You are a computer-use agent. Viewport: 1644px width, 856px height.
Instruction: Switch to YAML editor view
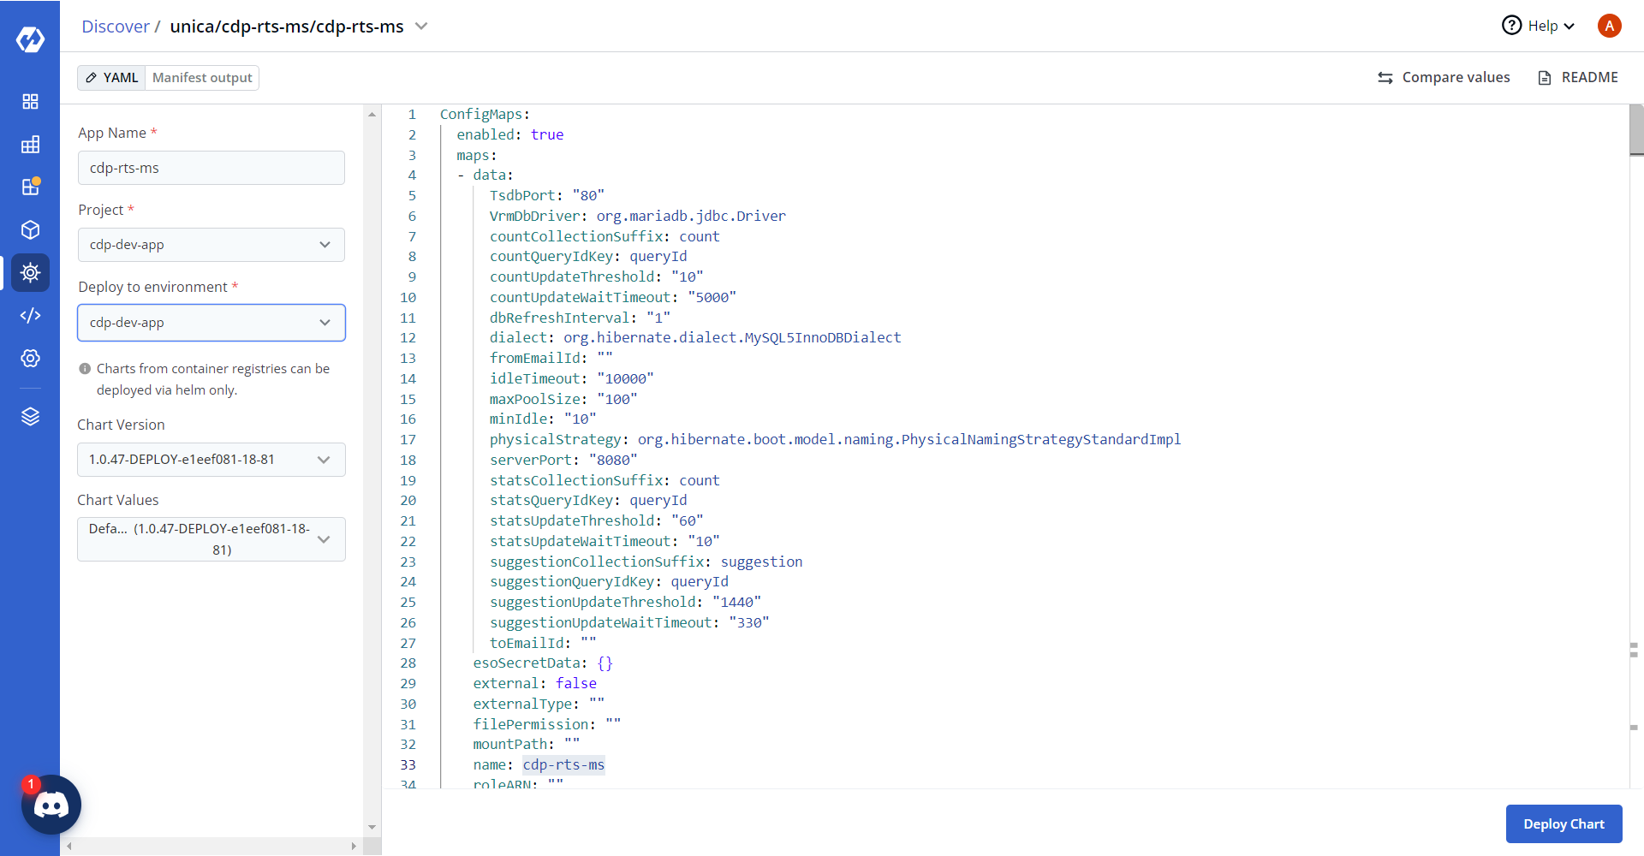point(112,78)
